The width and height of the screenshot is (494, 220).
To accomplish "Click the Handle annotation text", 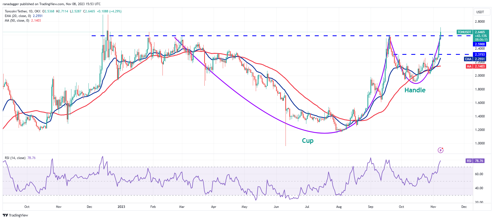I will (415, 90).
